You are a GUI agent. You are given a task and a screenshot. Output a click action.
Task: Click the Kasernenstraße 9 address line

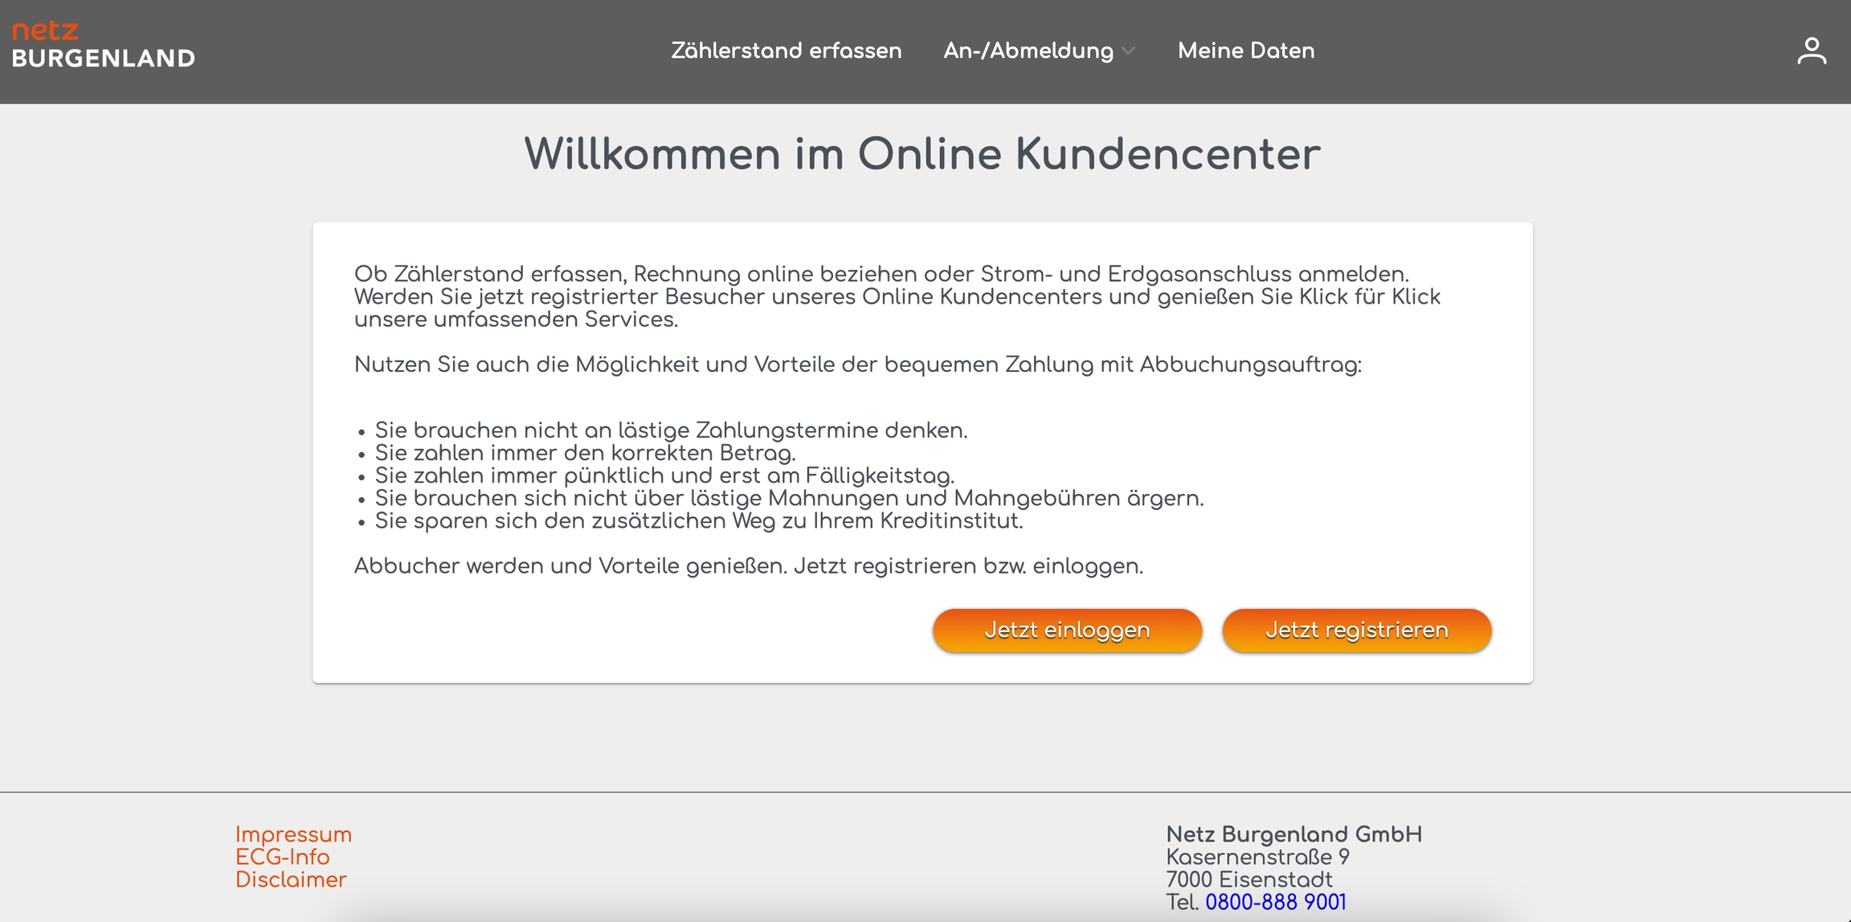pos(1257,857)
